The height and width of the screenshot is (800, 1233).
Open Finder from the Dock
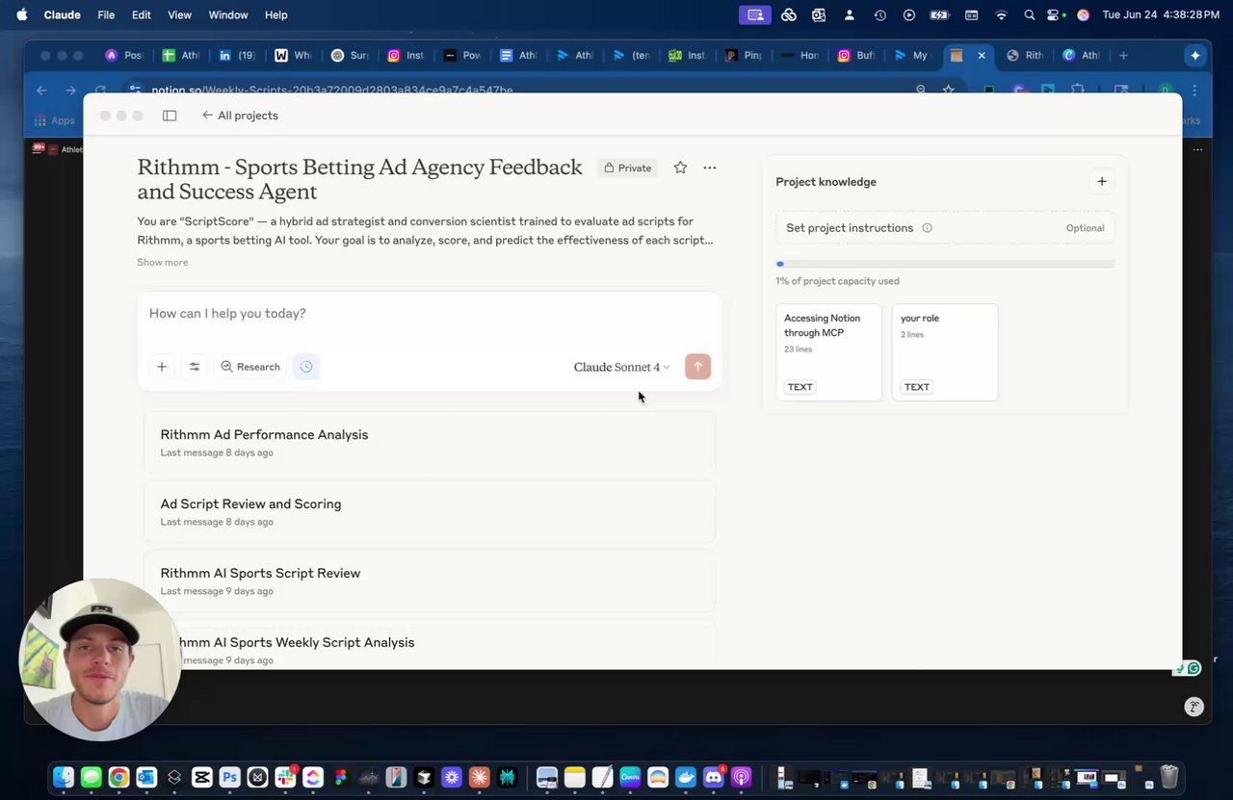pos(64,777)
